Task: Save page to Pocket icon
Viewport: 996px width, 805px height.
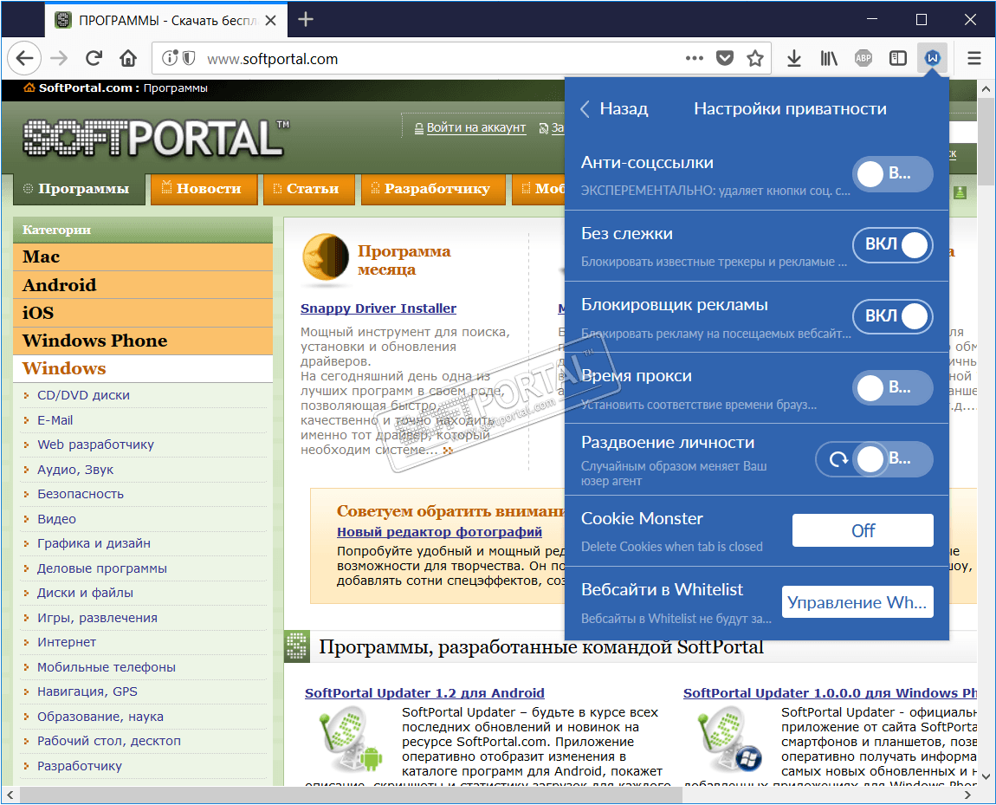Action: point(725,58)
